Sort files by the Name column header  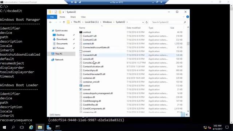coord(82,28)
